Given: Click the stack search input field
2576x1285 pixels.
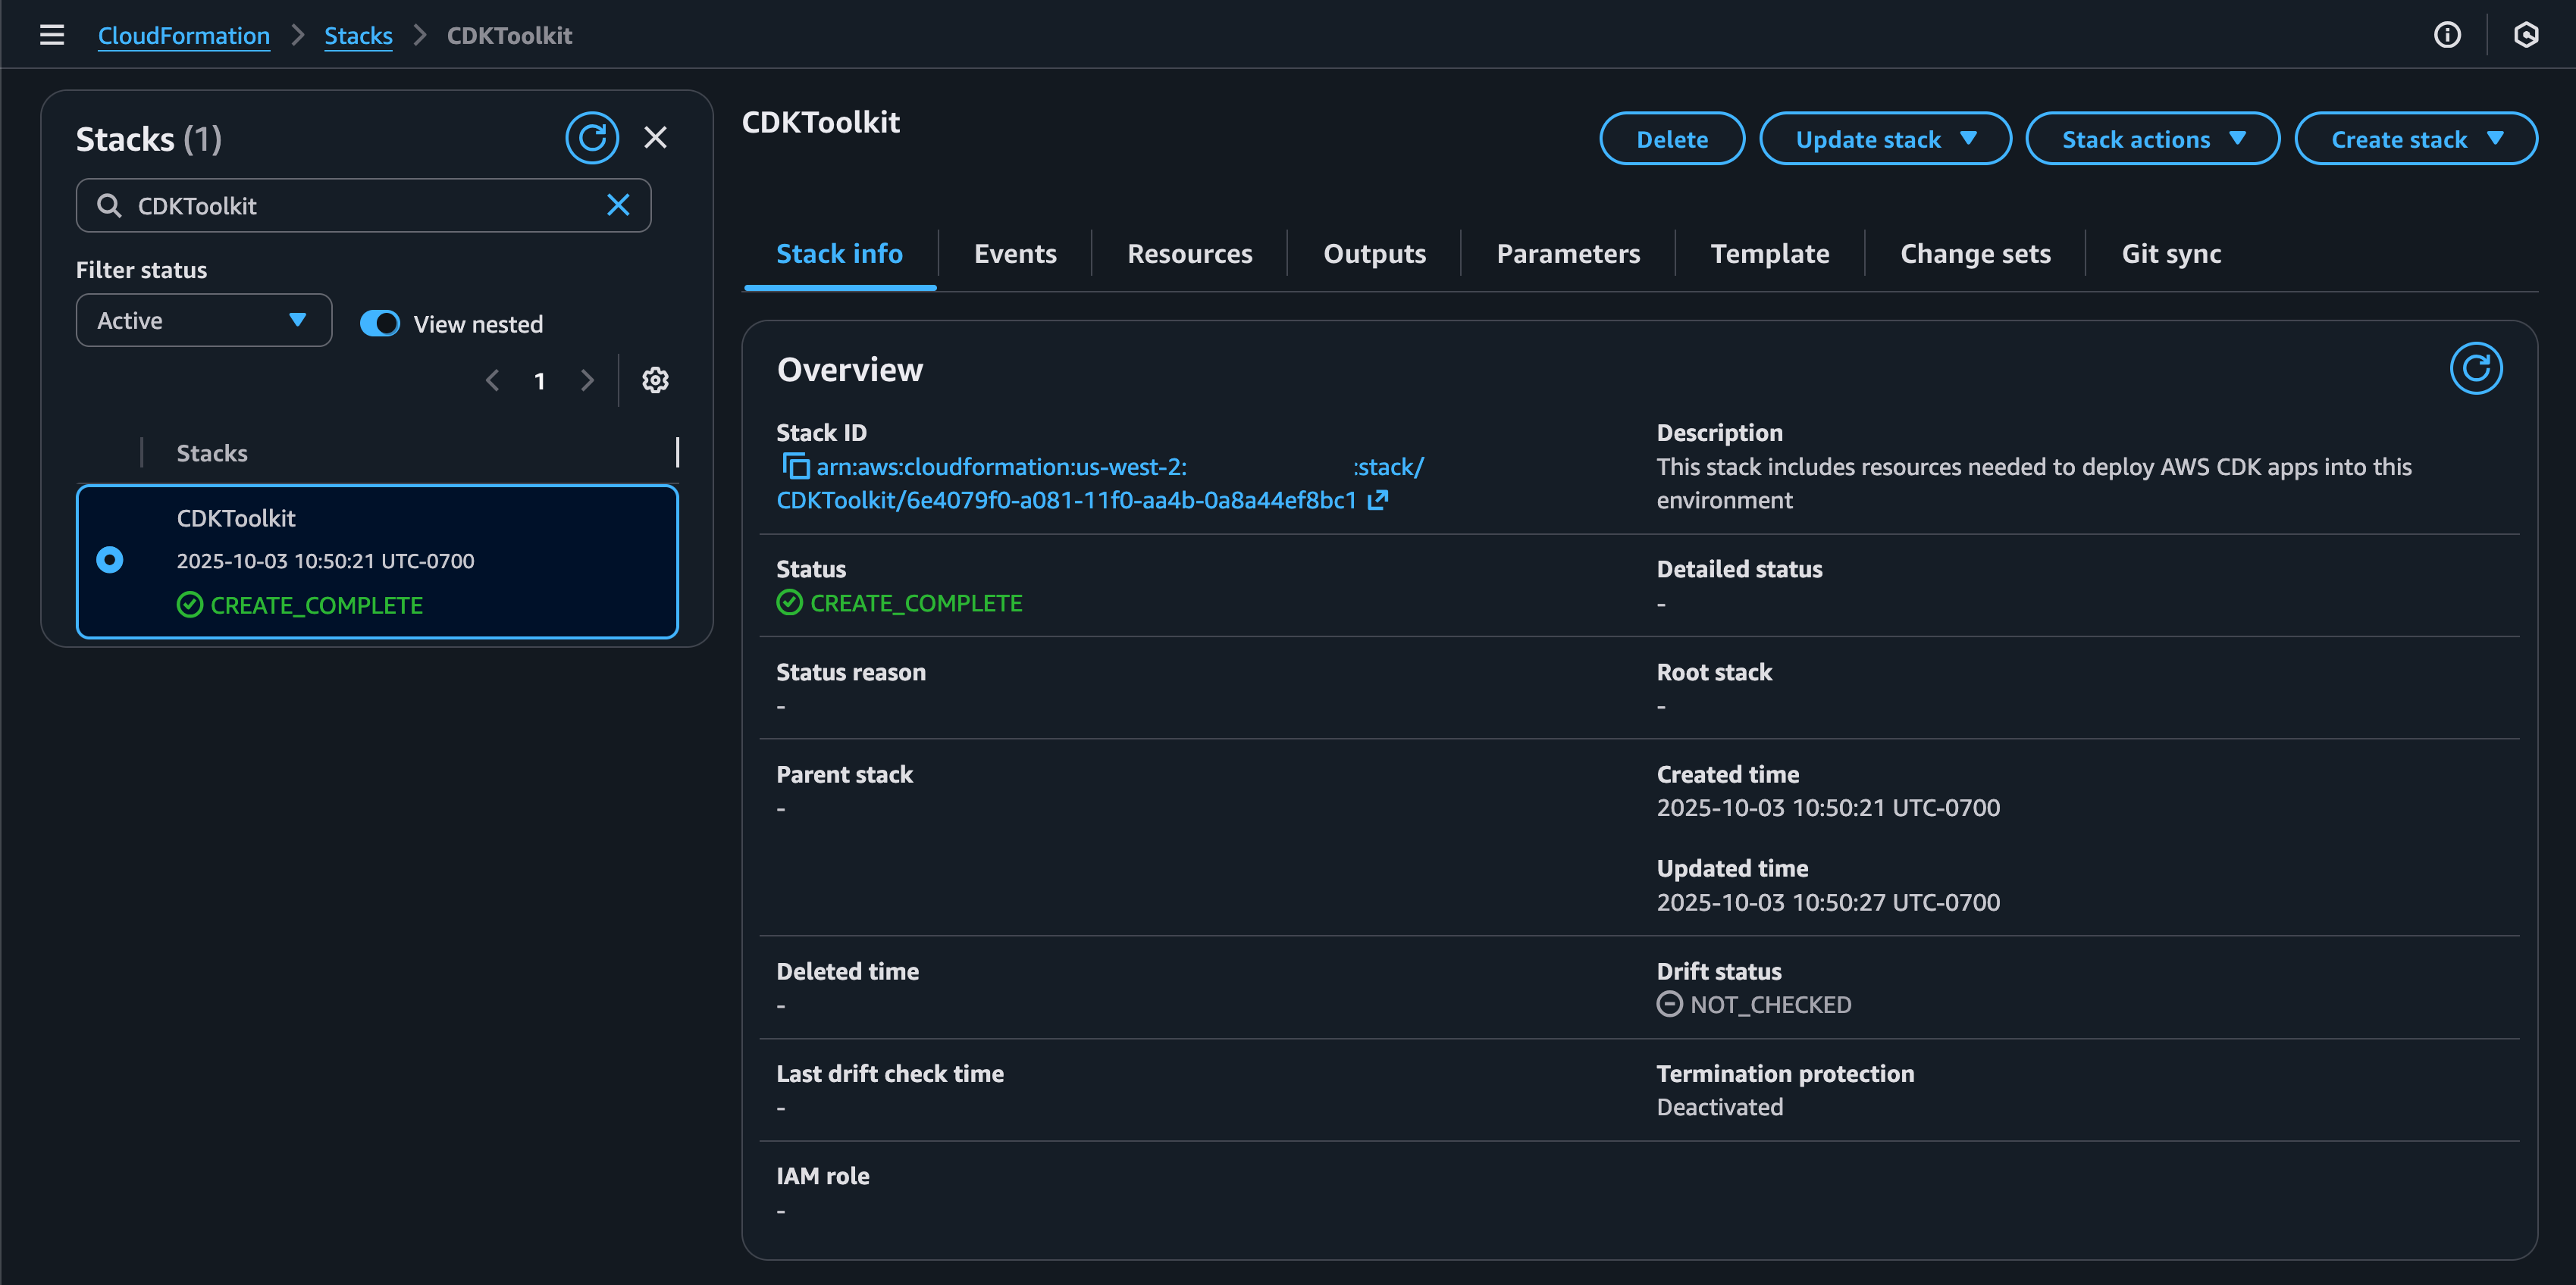Looking at the screenshot, I should coord(363,205).
